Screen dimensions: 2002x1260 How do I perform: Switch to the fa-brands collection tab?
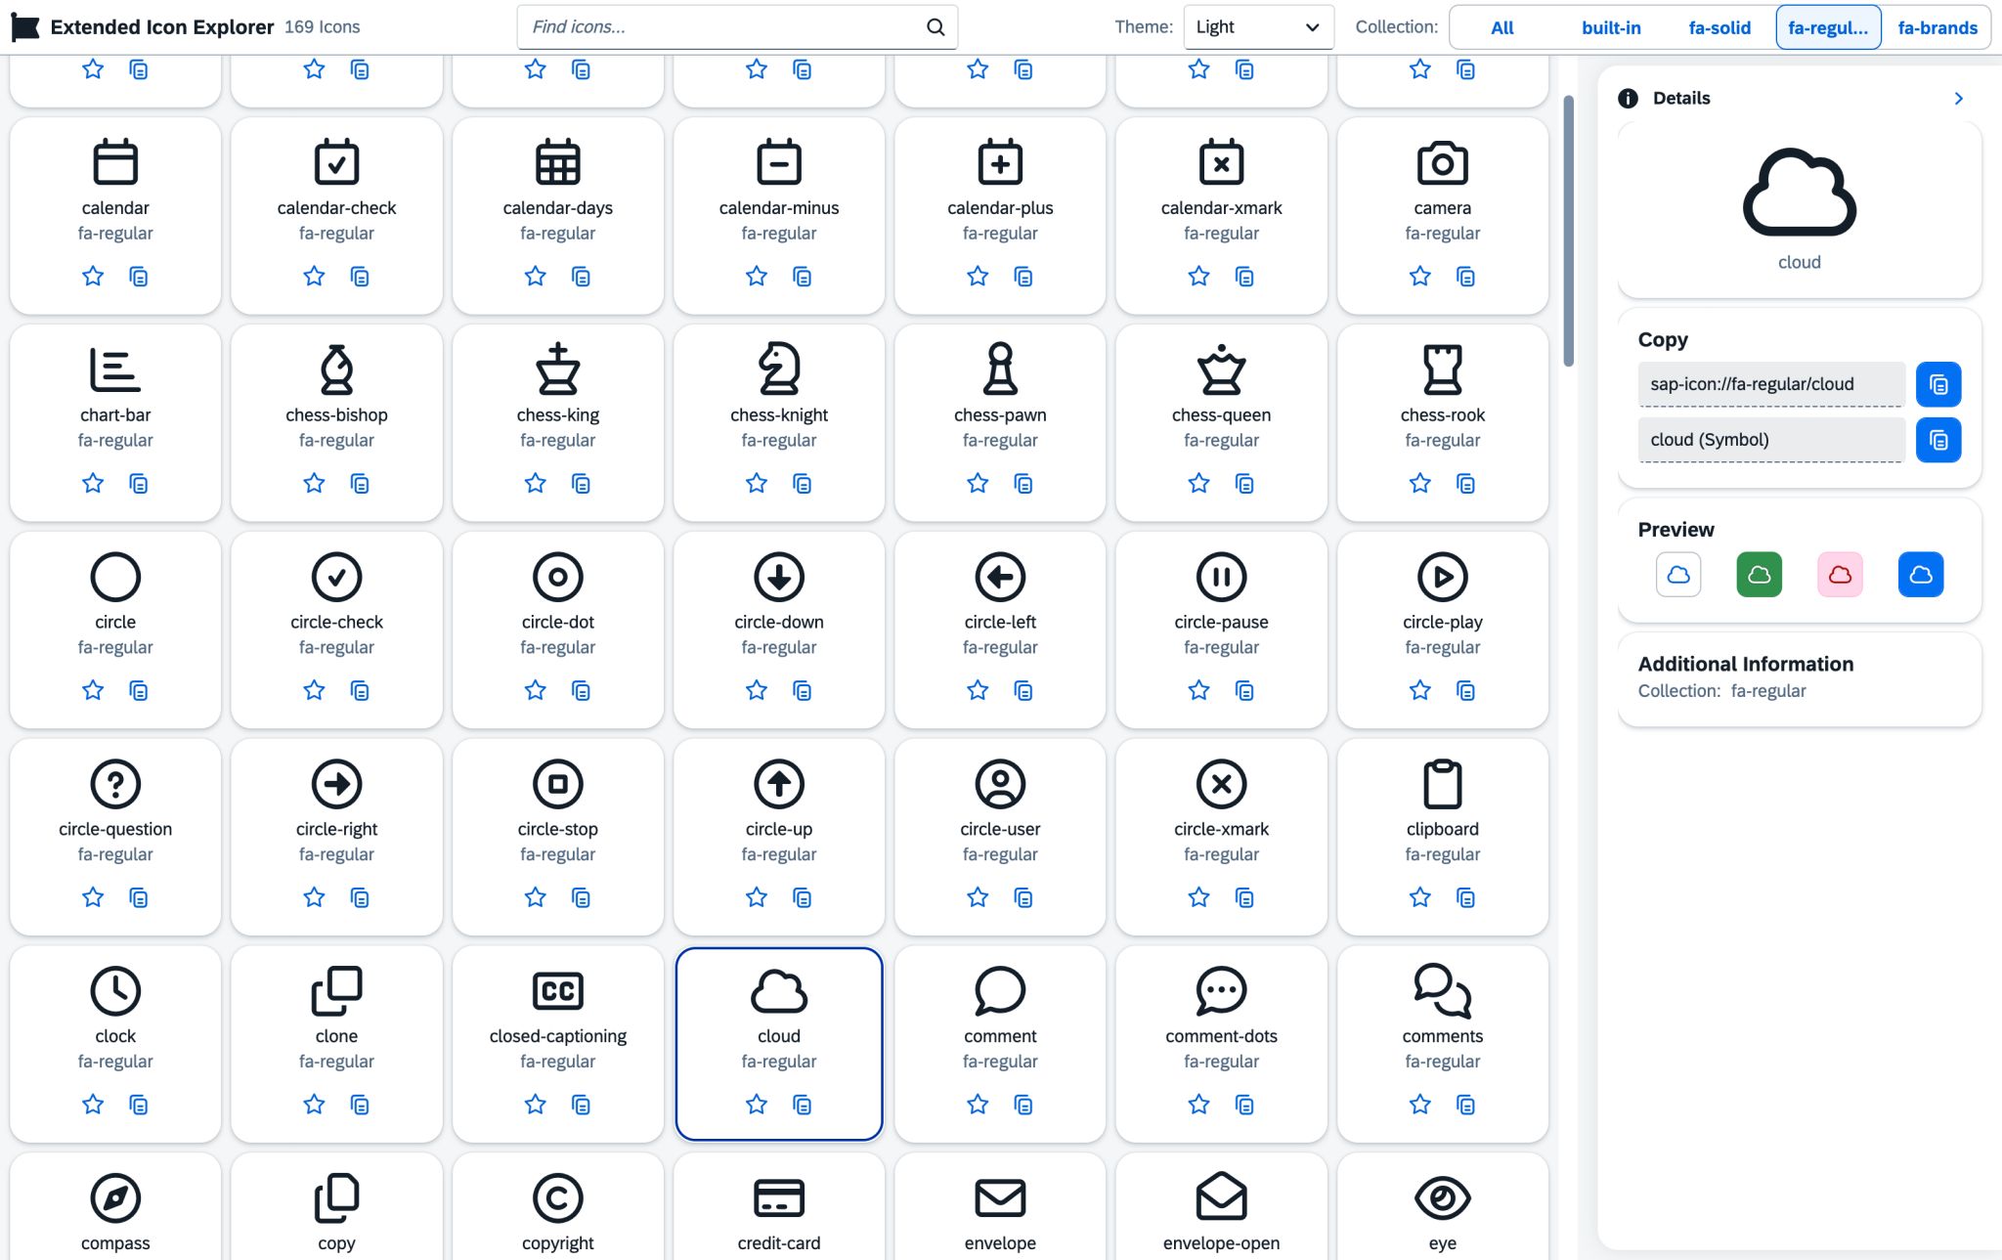(x=1937, y=27)
